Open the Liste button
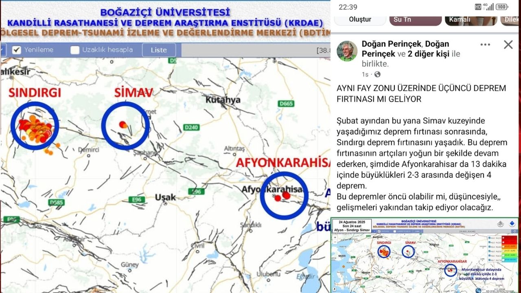 [x=159, y=50]
